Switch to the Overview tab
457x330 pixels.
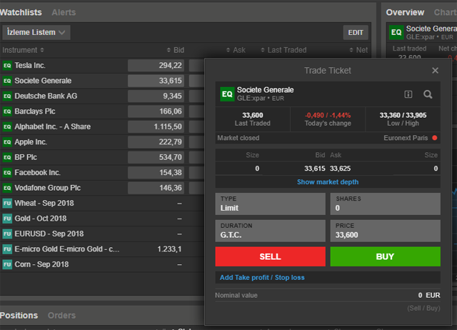(x=405, y=12)
